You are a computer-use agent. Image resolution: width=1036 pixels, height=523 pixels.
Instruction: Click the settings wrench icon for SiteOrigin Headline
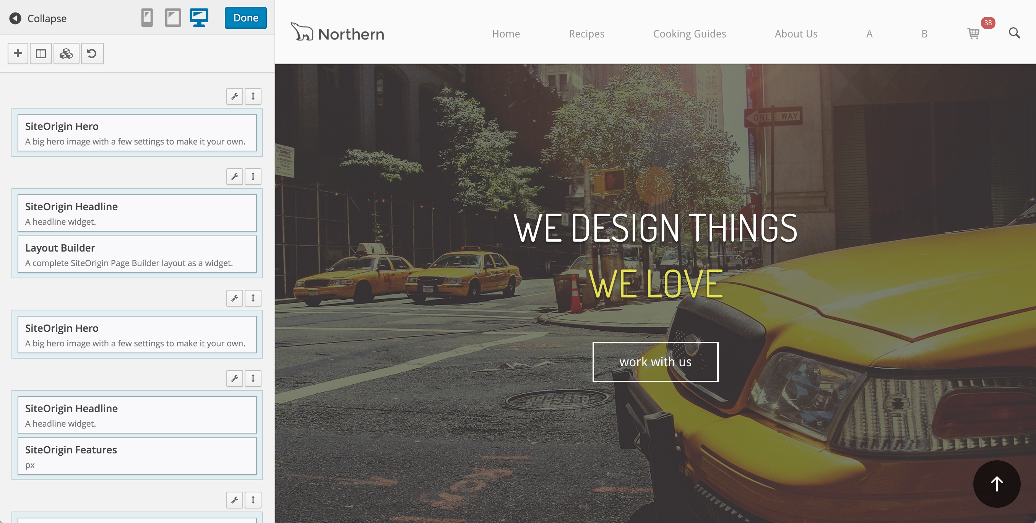[235, 177]
